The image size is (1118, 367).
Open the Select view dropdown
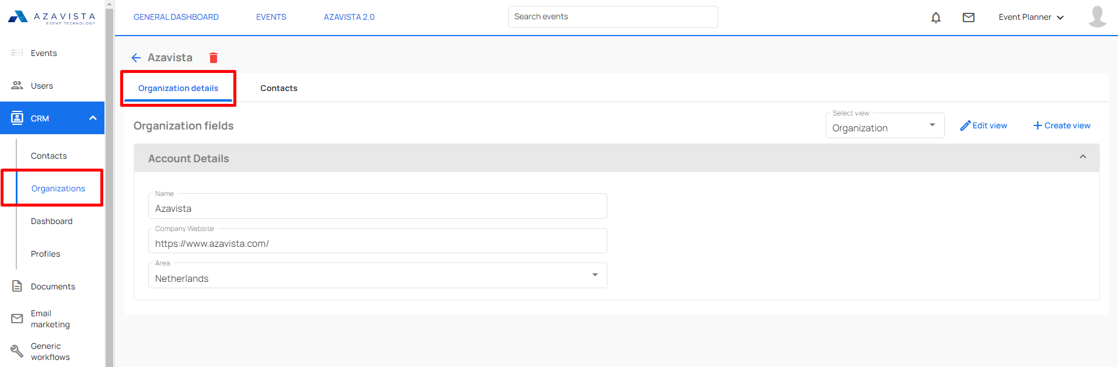[x=885, y=126]
